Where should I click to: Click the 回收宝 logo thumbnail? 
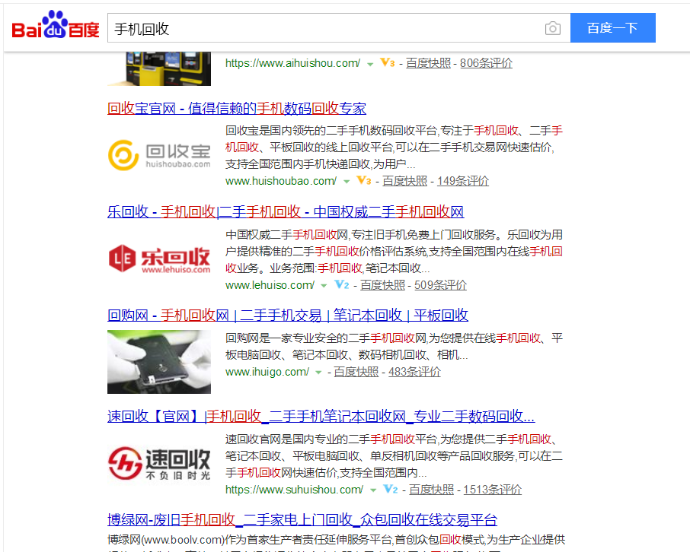click(x=159, y=155)
